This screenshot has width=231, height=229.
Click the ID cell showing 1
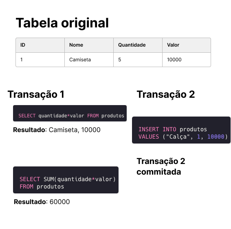point(40,60)
